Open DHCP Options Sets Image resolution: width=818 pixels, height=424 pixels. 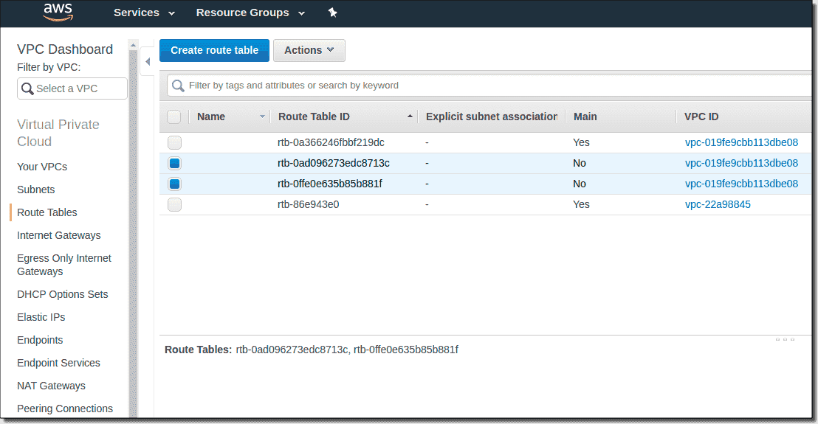point(63,294)
